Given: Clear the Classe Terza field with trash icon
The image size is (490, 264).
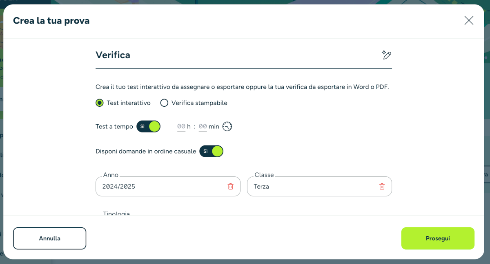Looking at the screenshot, I should pyautogui.click(x=382, y=187).
